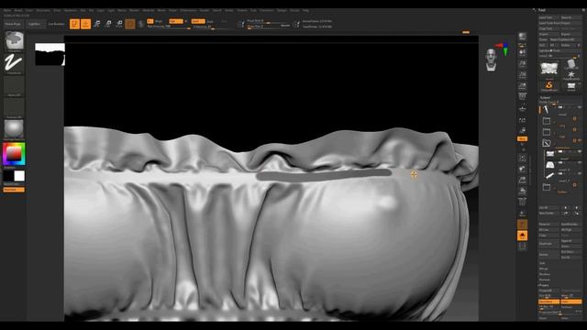
Task: Select the Rotate transform tool icon
Action: pos(119,24)
